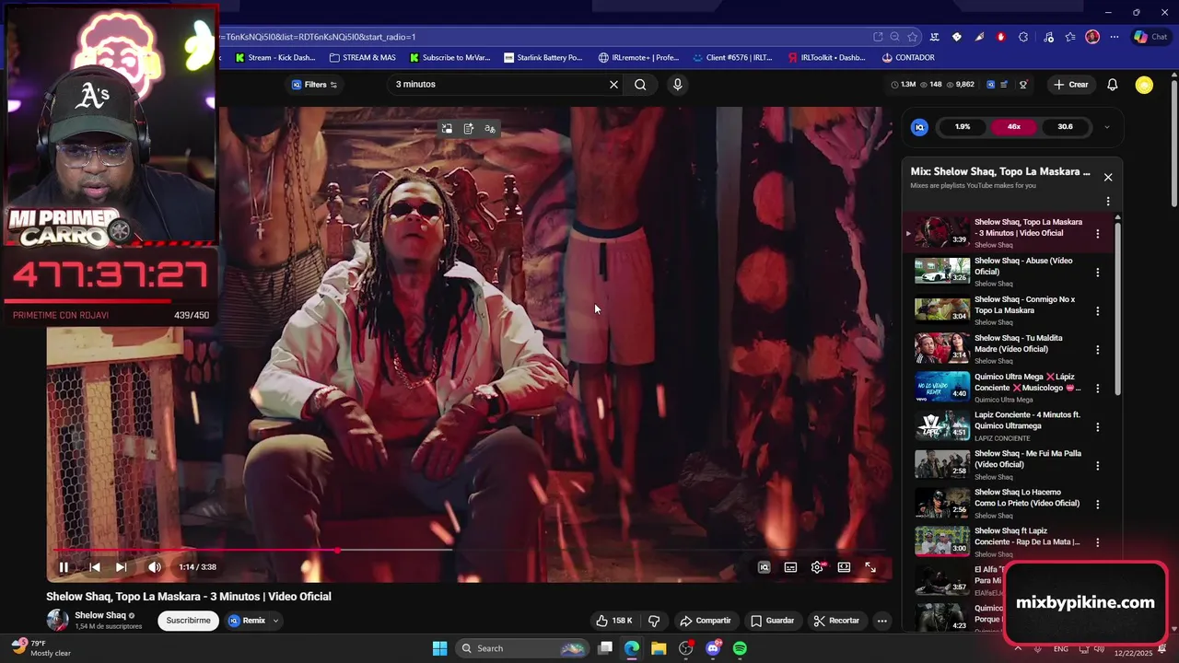Clear the search text with X
Screen dimensions: 1179x663
click(613, 85)
